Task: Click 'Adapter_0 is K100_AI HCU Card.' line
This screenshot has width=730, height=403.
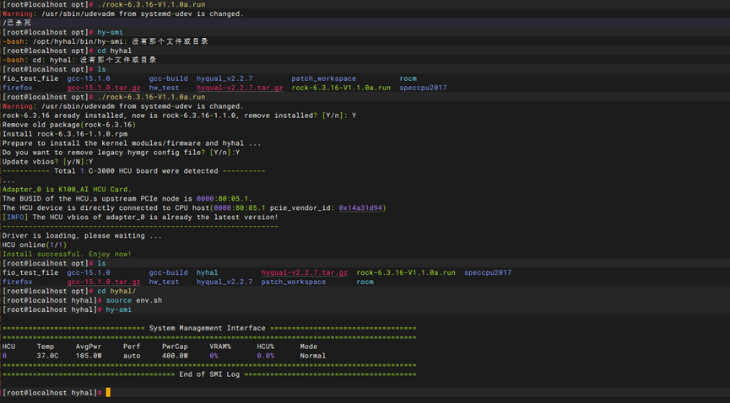Action: tap(67, 189)
